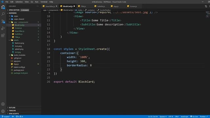Screen dimensions: 210x118
Task: Switch to the Screen.js tab
Action: coord(133,6)
